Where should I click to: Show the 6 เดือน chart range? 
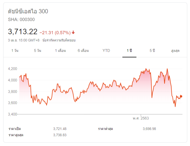click(x=83, y=50)
